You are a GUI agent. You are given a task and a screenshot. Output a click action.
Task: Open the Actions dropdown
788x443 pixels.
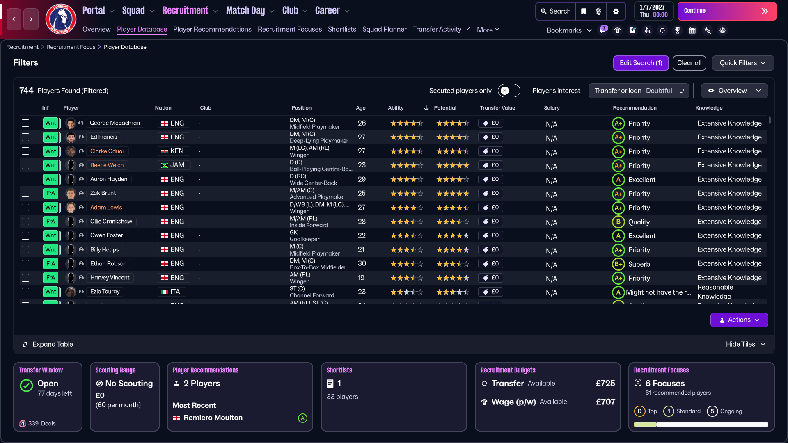click(x=739, y=320)
